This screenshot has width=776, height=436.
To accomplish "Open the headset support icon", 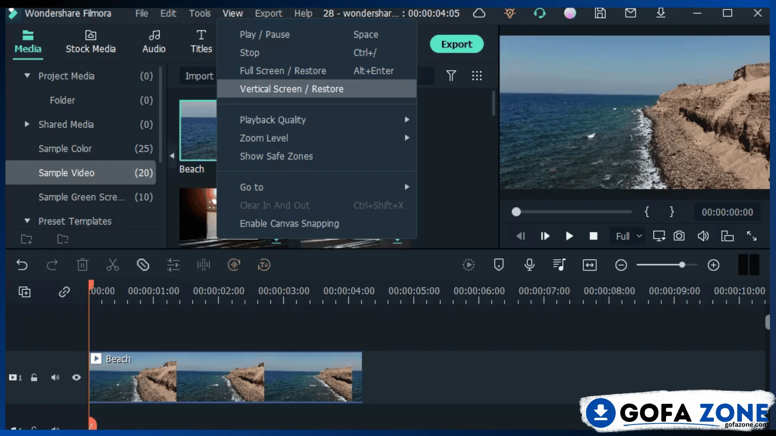I will pyautogui.click(x=540, y=13).
